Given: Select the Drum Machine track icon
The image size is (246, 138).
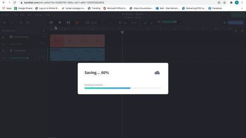Looking at the screenshot, I should [11, 37].
